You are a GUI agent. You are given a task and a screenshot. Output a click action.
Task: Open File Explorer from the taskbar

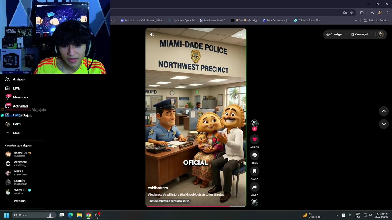tap(79, 215)
